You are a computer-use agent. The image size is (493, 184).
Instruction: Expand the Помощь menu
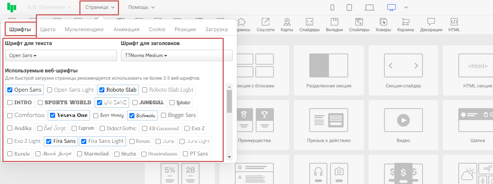click(x=141, y=7)
